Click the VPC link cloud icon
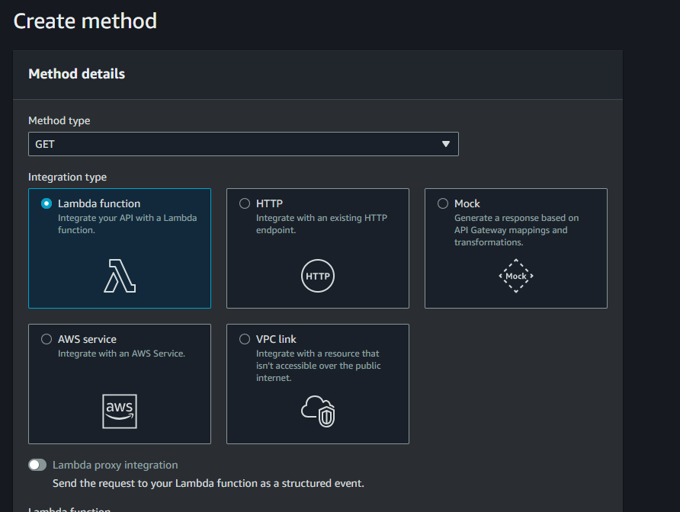680x512 pixels. pyautogui.click(x=317, y=411)
